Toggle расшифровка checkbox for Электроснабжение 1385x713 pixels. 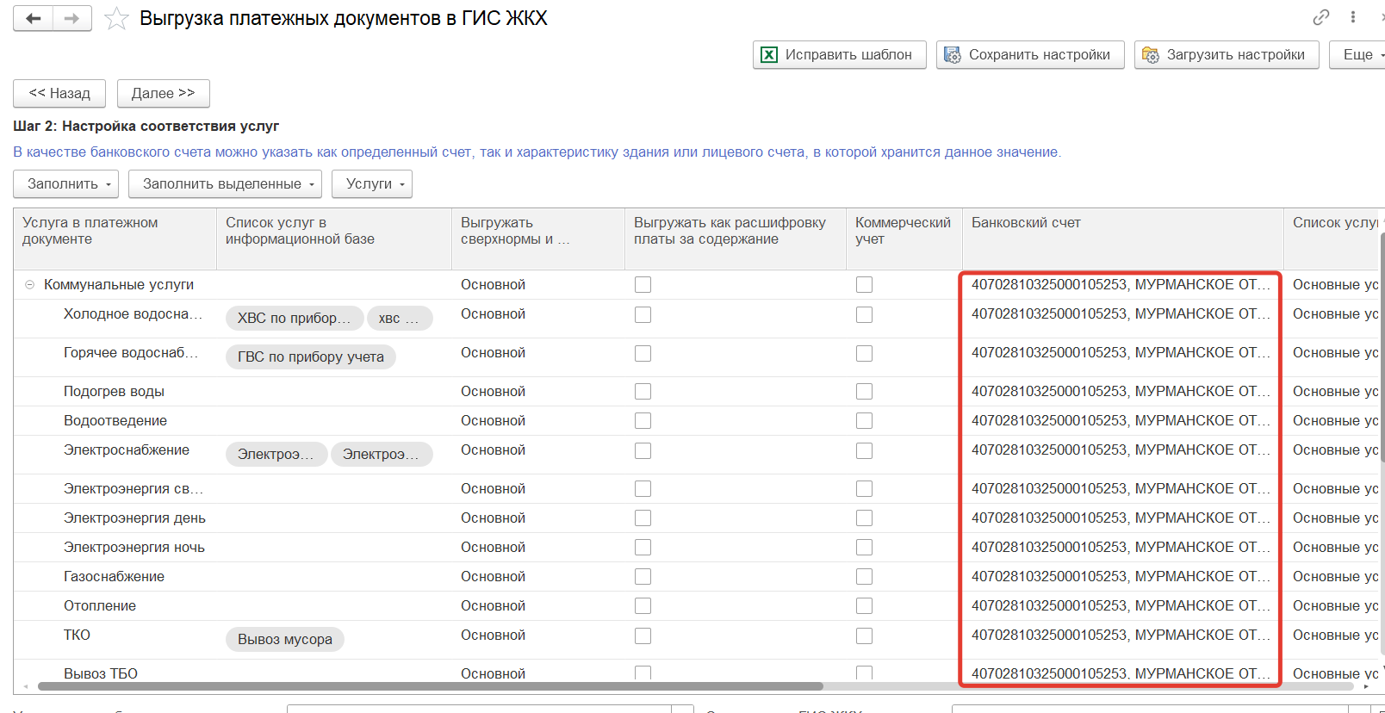(x=643, y=451)
